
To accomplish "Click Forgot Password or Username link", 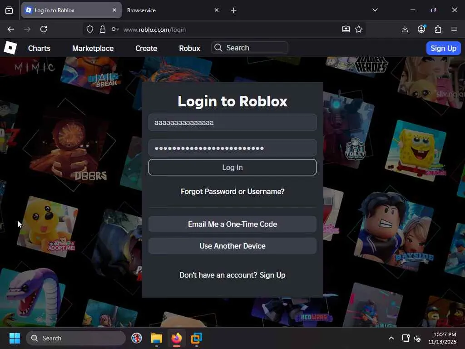I will point(232,191).
